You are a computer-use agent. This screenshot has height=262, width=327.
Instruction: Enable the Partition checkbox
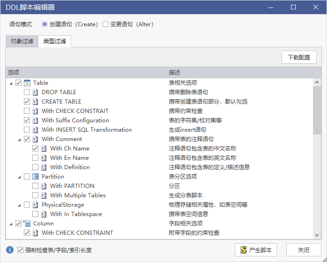pyautogui.click(x=27, y=177)
